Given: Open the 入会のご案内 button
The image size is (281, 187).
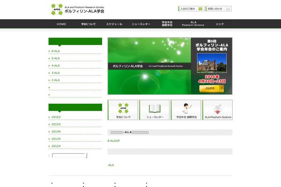Looking at the screenshot, I should 191,8.
